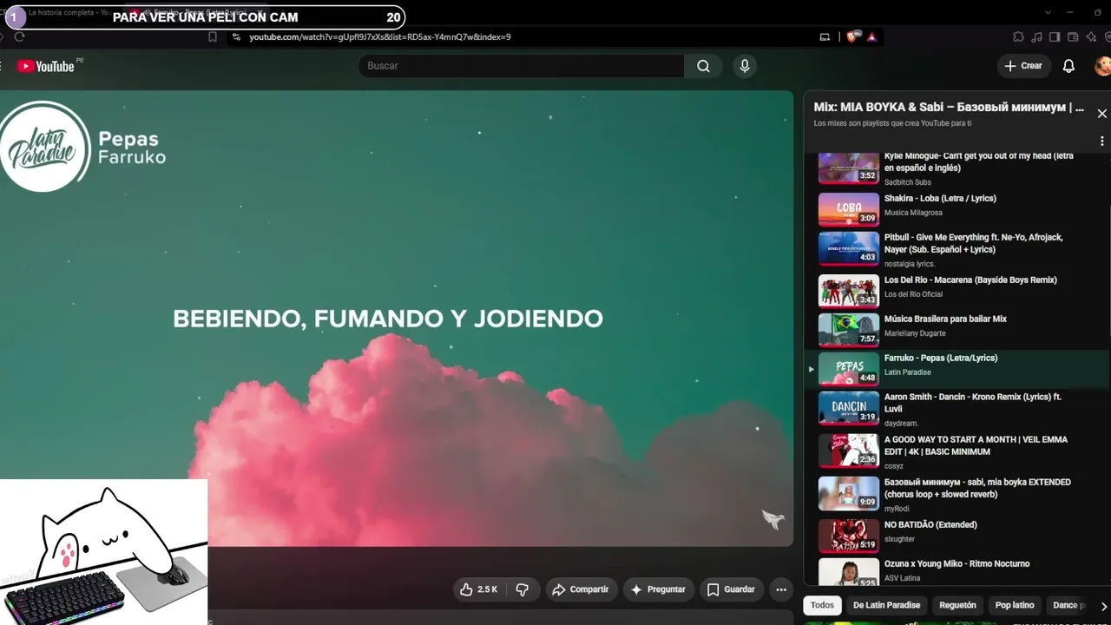1111x625 pixels.
Task: Reload the page with the browser refresh icon
Action: tap(19, 36)
